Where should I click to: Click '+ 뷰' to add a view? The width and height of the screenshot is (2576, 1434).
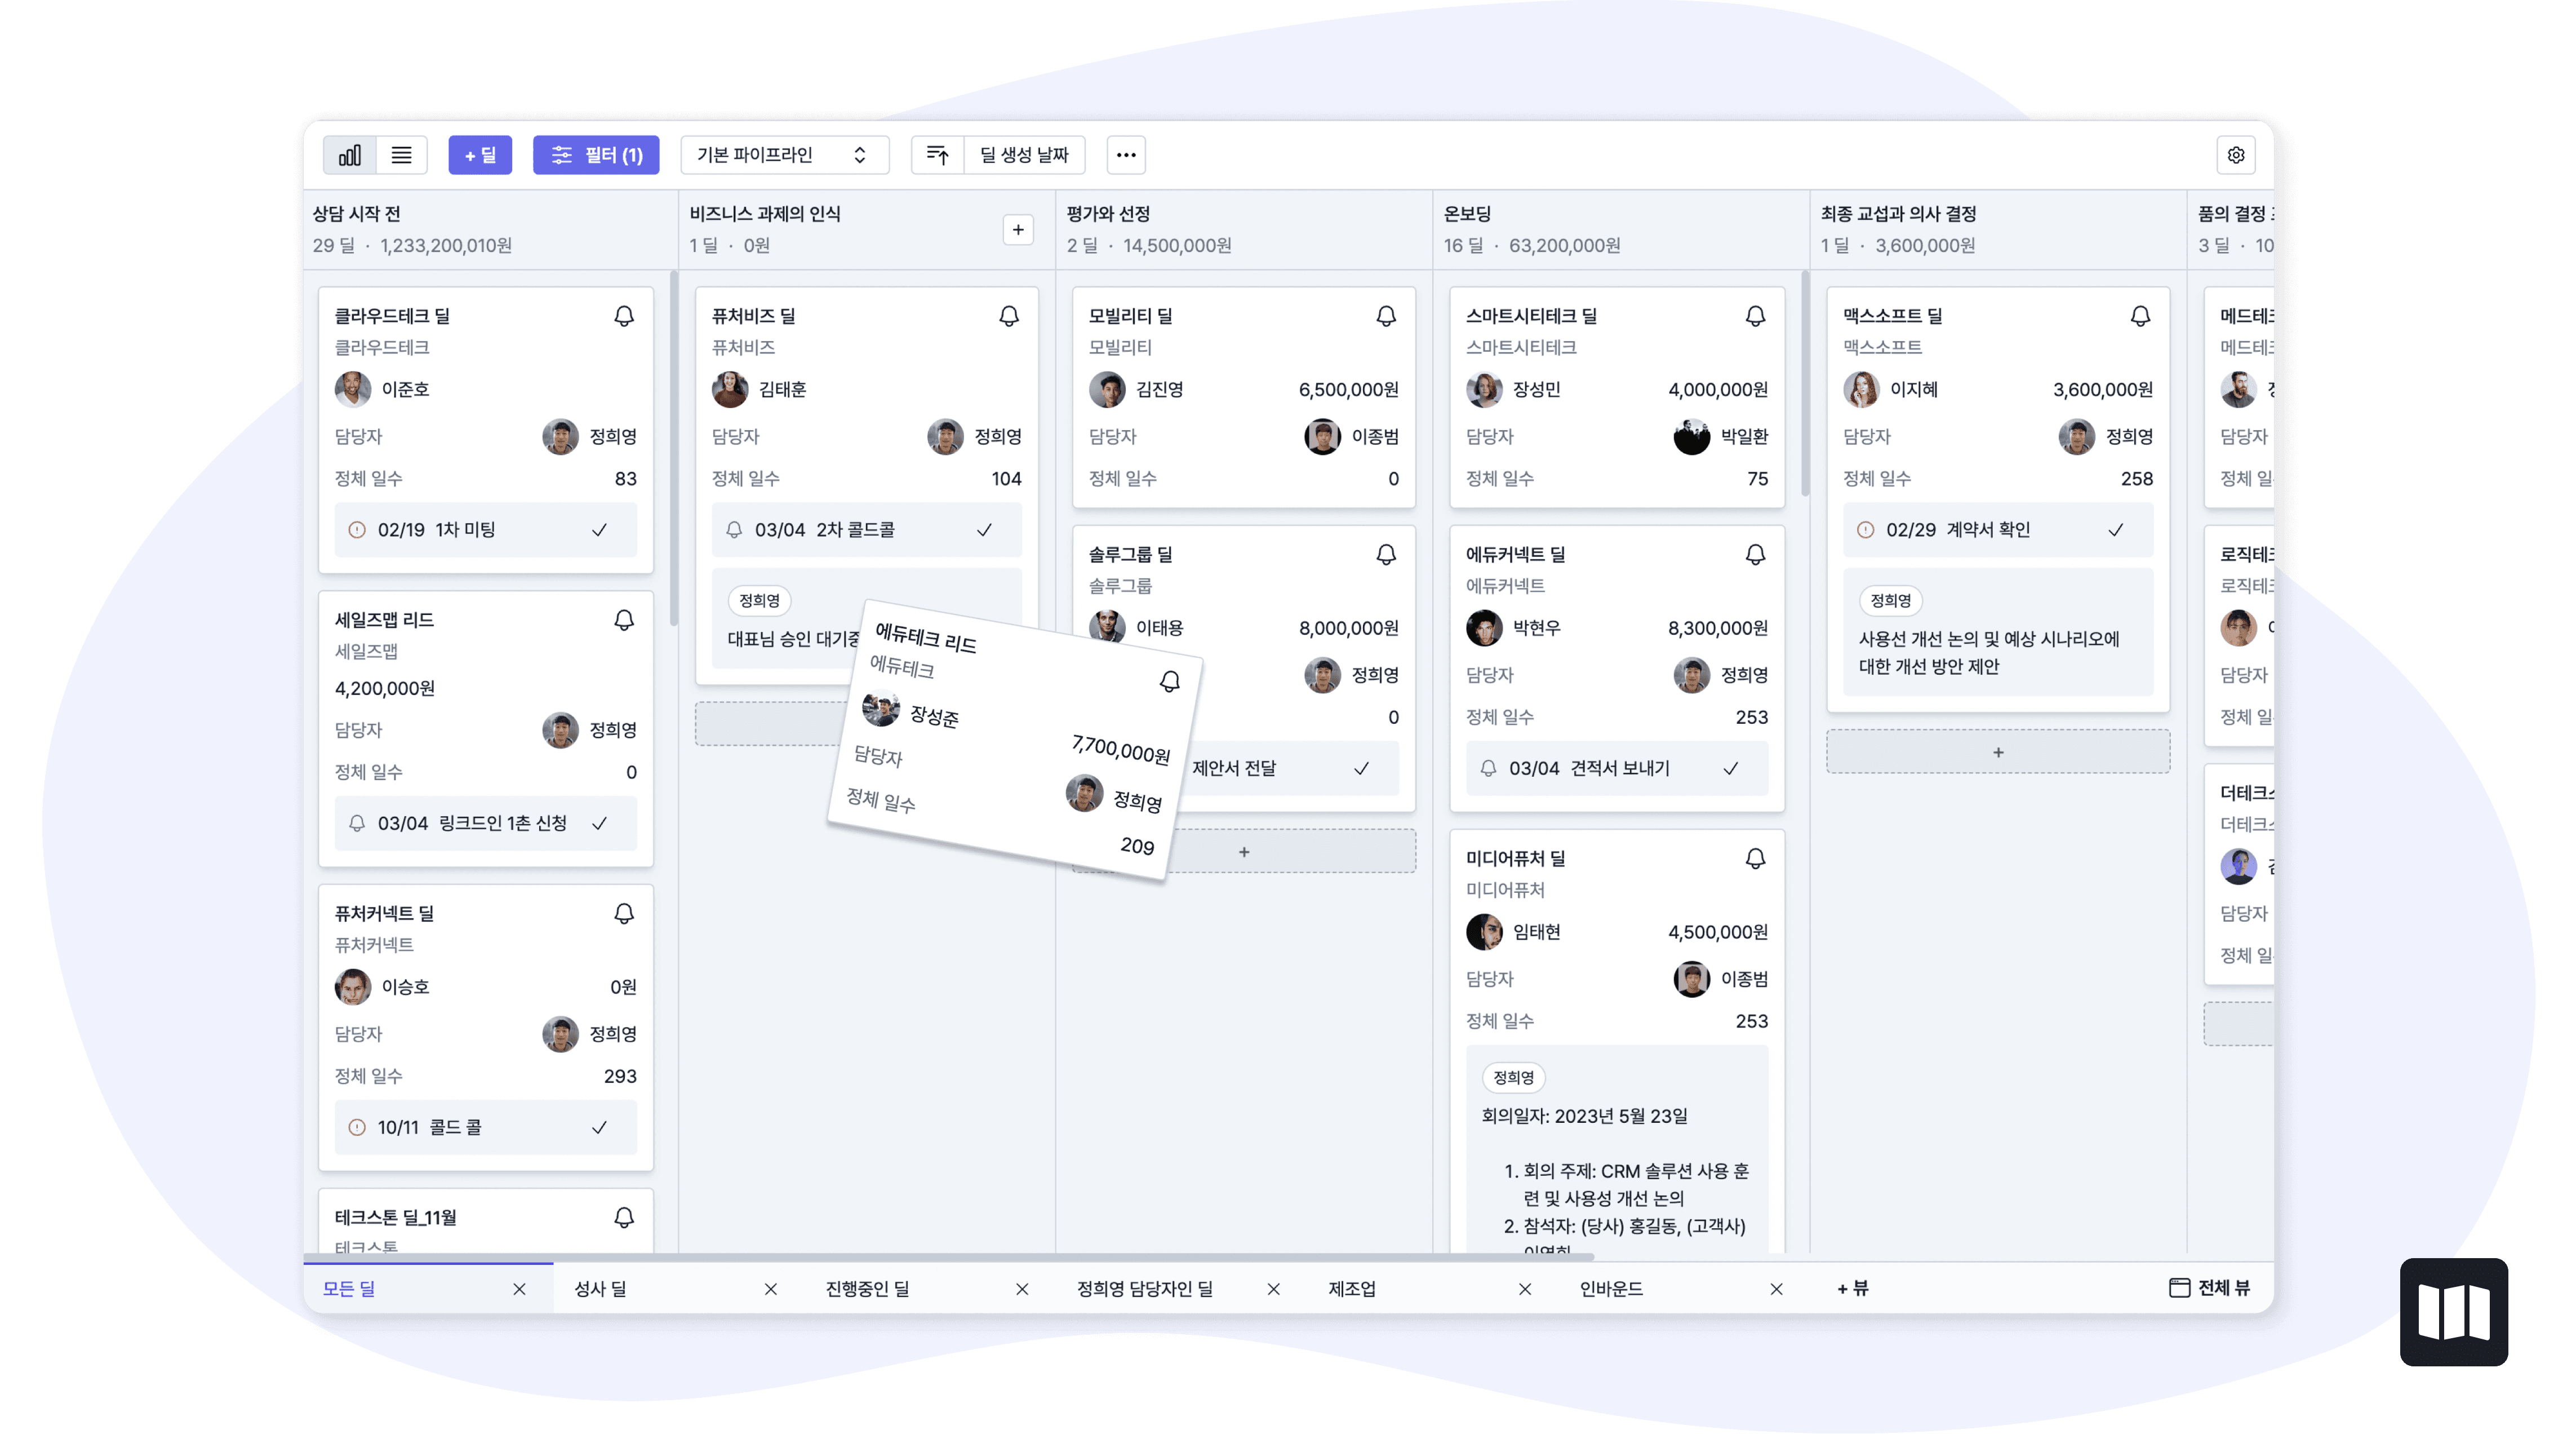(1852, 1289)
